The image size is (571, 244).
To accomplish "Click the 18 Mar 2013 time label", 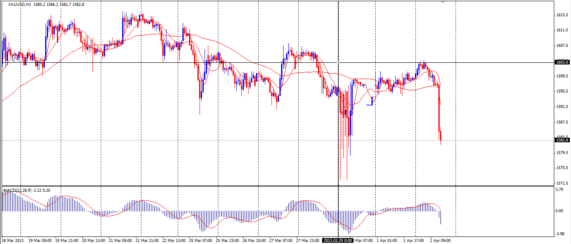I will [13, 241].
